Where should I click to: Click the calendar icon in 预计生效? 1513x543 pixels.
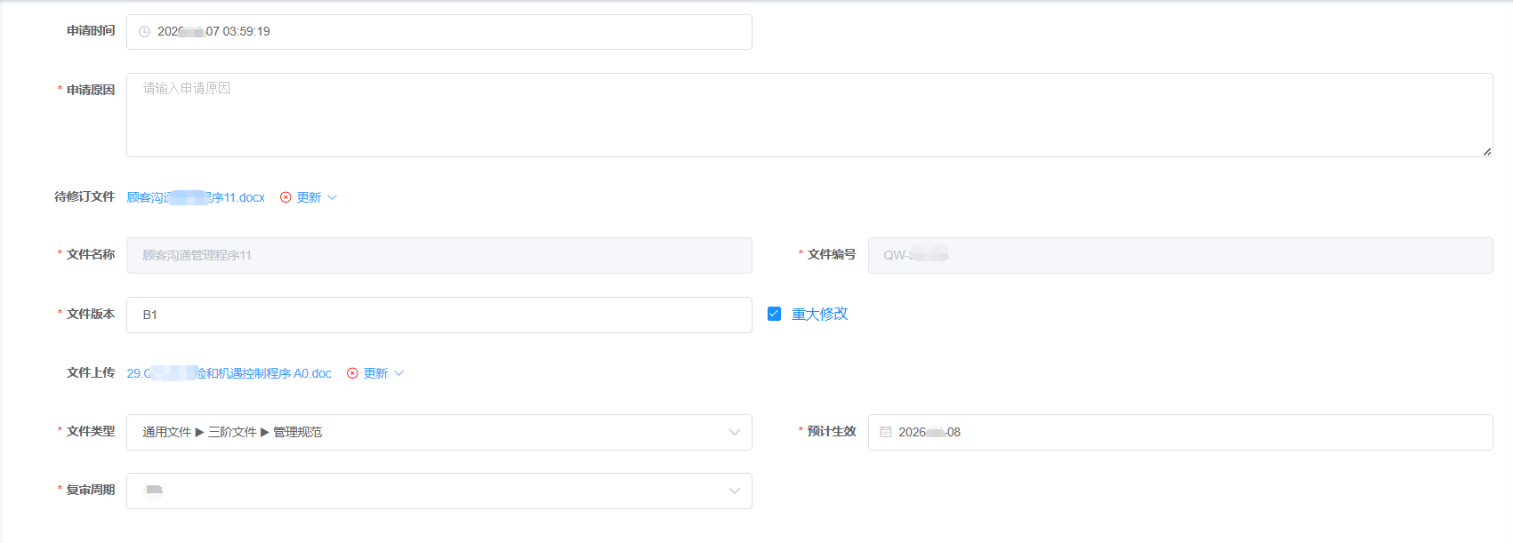886,432
